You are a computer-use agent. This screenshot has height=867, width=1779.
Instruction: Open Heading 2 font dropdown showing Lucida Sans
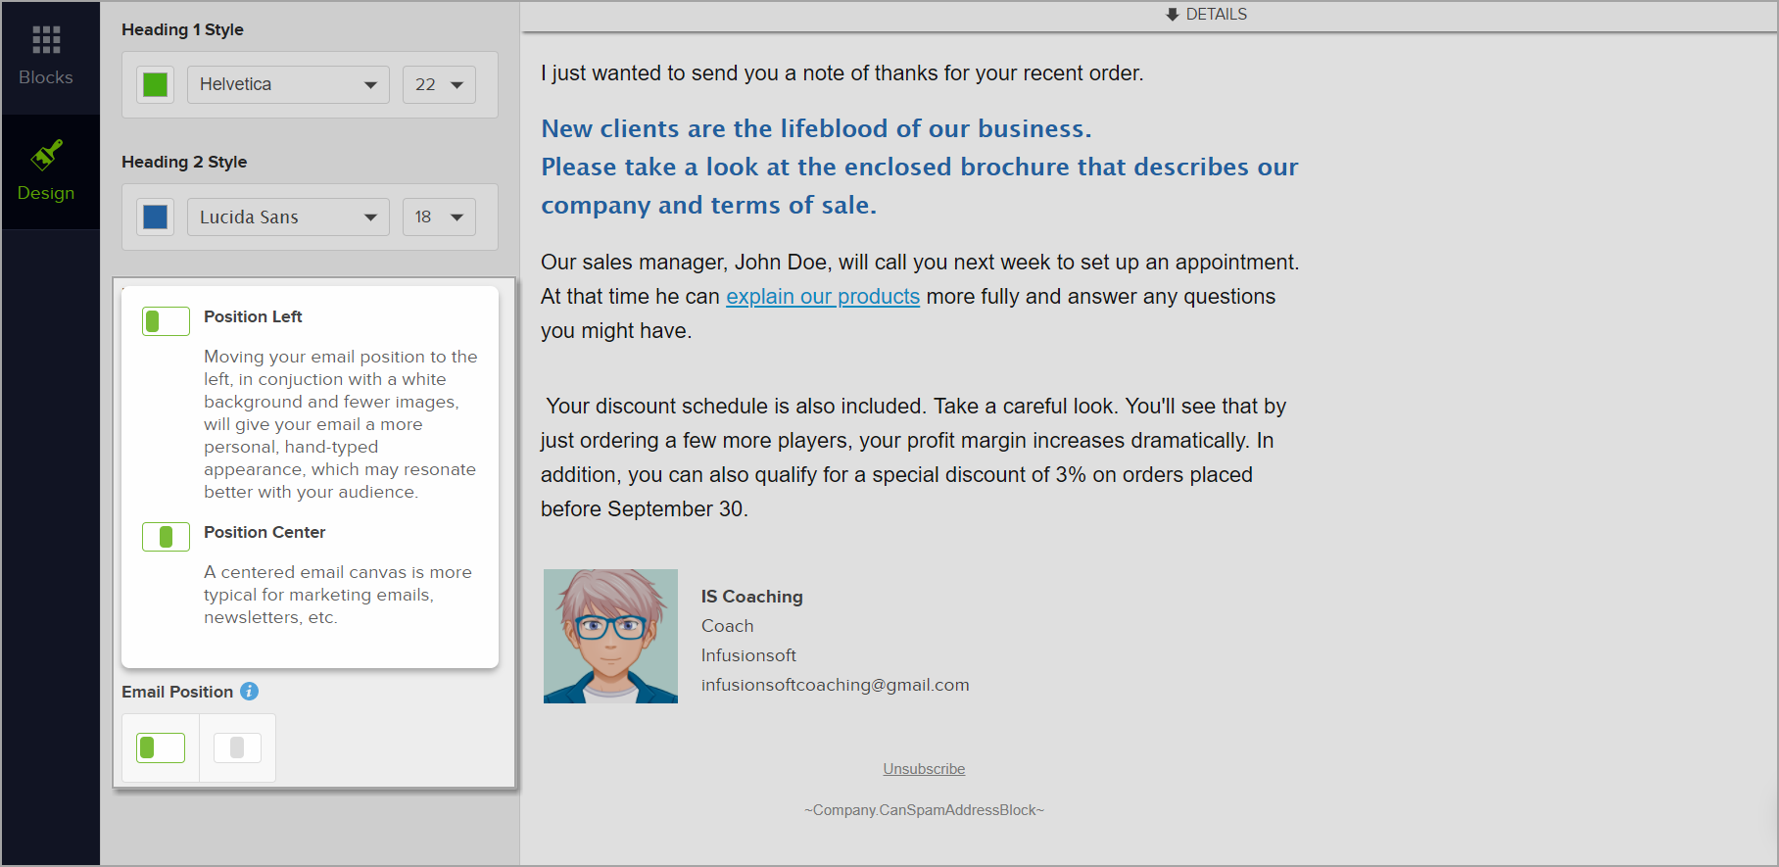(288, 217)
